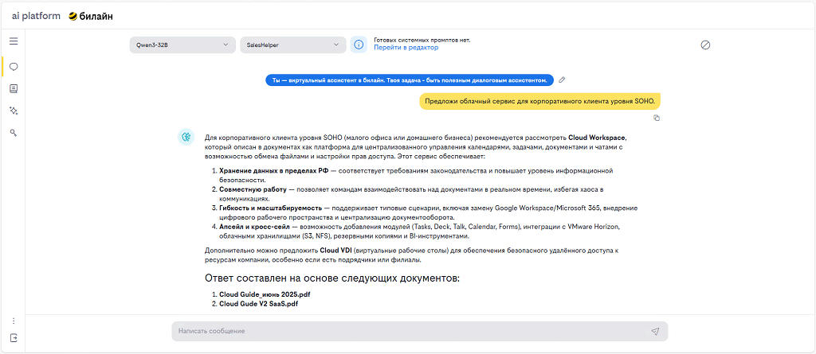Open the Qwen3-32B model dropdown
Viewport: 816px width, 354px height.
click(x=182, y=45)
